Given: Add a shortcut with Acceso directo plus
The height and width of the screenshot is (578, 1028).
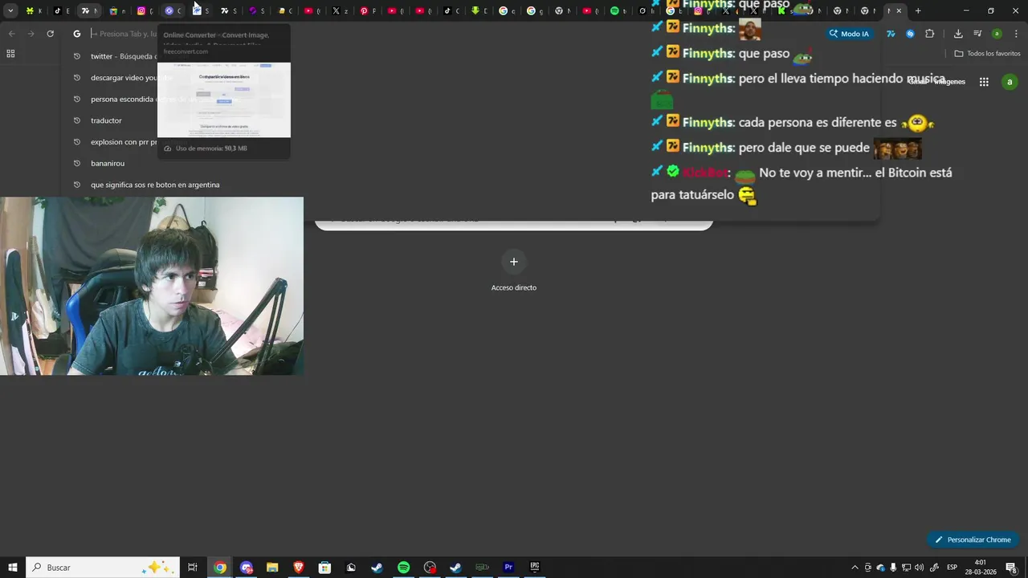Looking at the screenshot, I should 514,262.
